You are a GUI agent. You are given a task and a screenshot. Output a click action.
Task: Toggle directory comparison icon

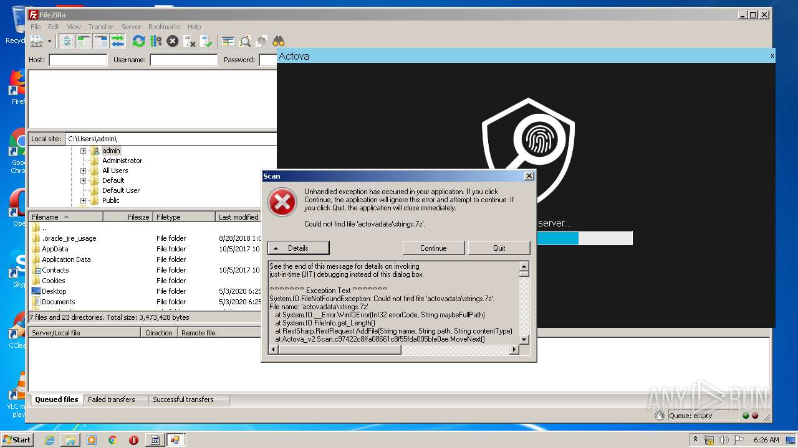click(x=245, y=41)
